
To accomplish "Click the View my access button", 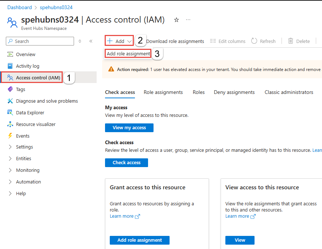I will point(129,128).
